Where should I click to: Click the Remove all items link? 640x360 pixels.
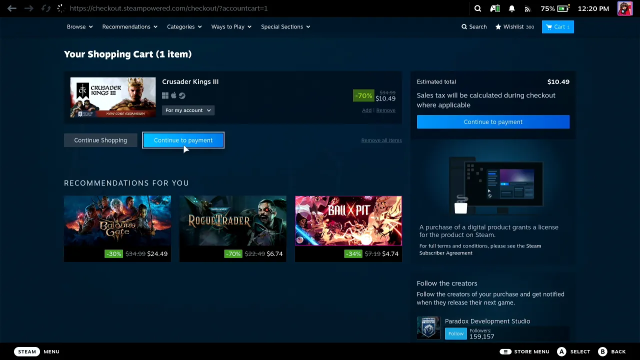381,140
